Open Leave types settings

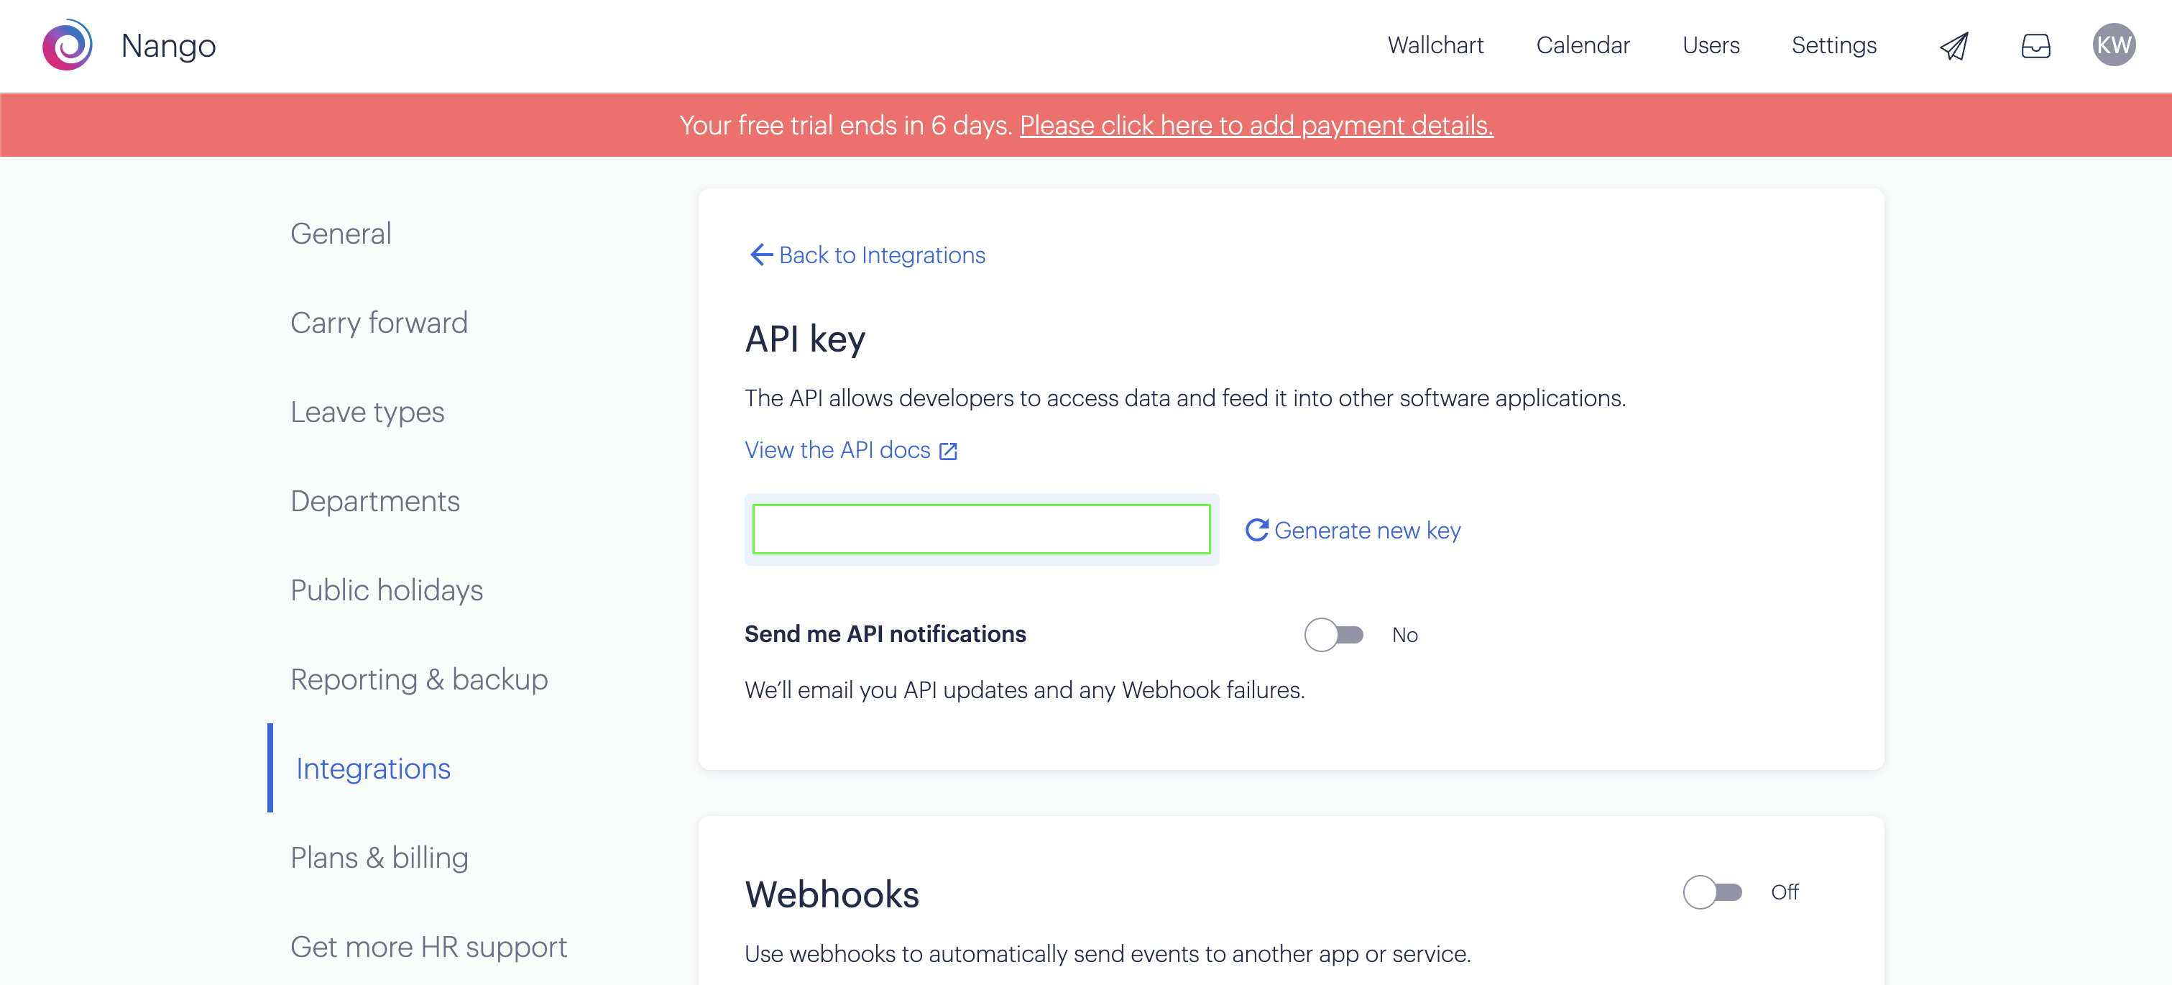click(367, 413)
